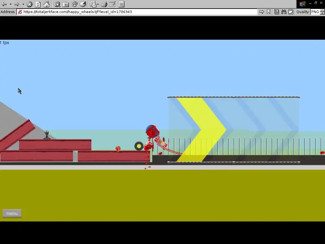Print the page with printer icon
This screenshot has height=244, width=325.
tap(104, 4)
